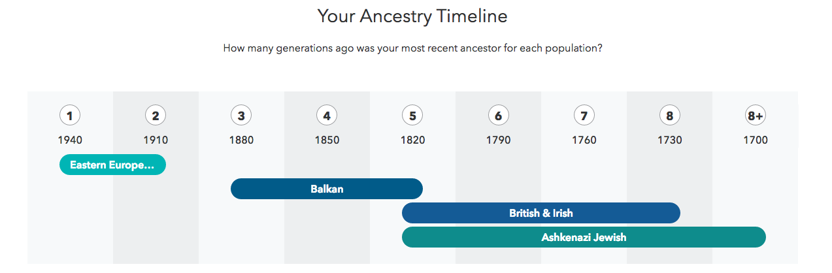Click the 1880 year label
The height and width of the screenshot is (273, 832).
tap(241, 140)
